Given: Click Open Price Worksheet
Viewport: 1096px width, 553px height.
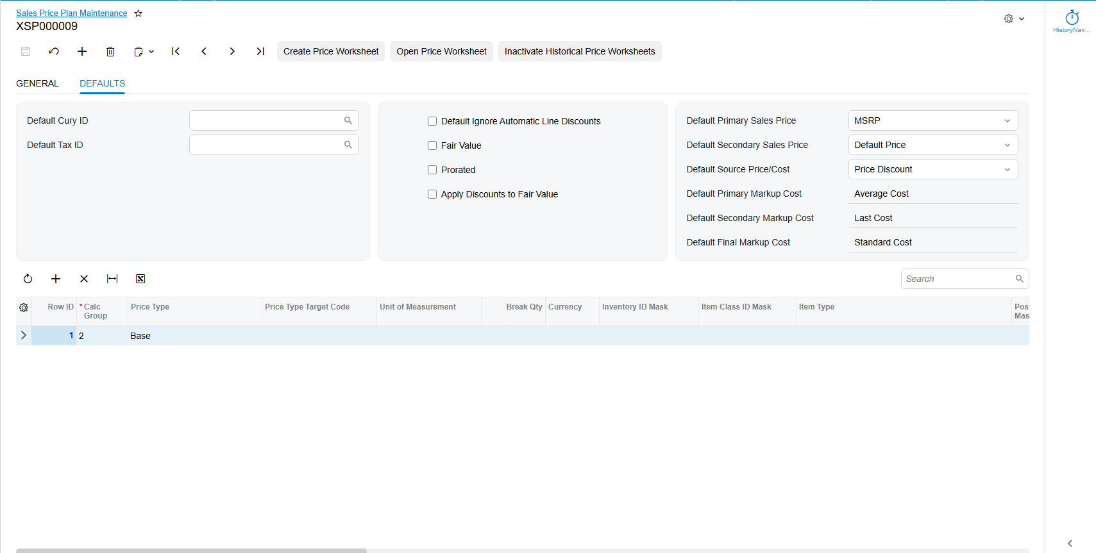Looking at the screenshot, I should coord(441,51).
